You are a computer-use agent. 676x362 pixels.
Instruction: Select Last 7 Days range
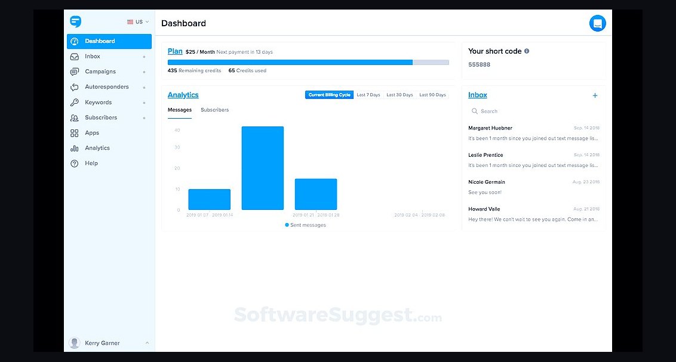pos(368,95)
